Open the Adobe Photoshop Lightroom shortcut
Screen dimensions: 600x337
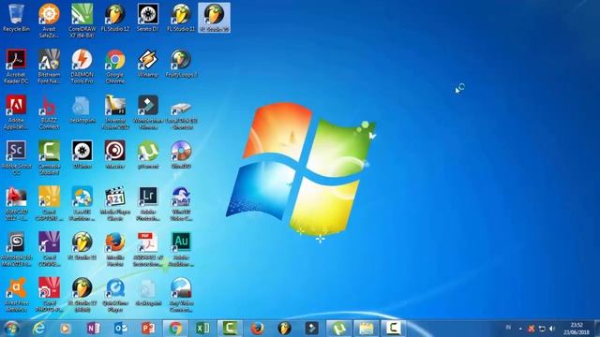(148, 204)
